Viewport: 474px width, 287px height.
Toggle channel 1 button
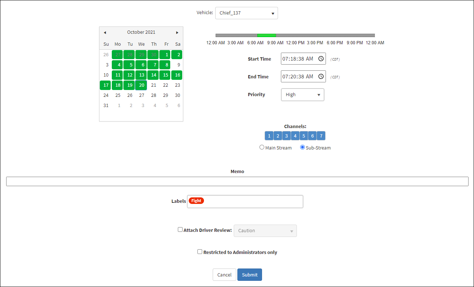[x=269, y=136]
